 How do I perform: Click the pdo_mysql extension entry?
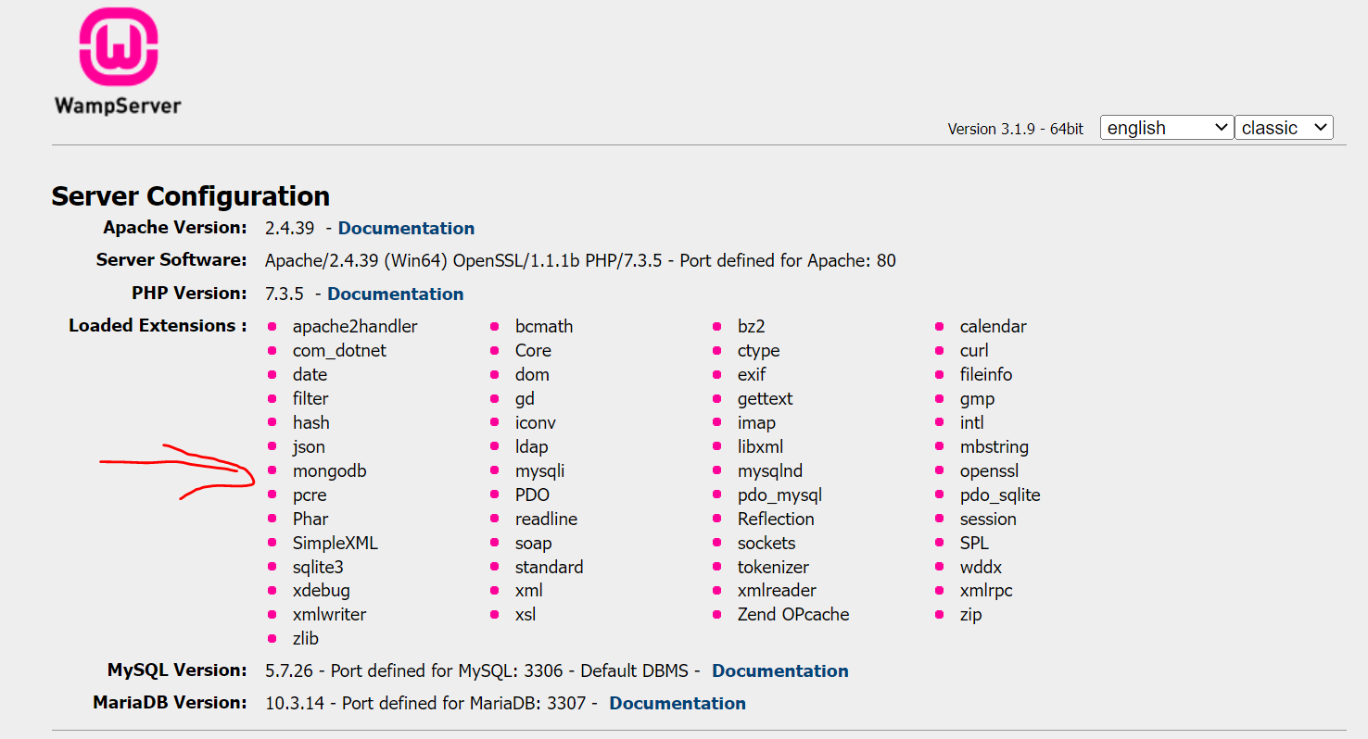click(779, 495)
